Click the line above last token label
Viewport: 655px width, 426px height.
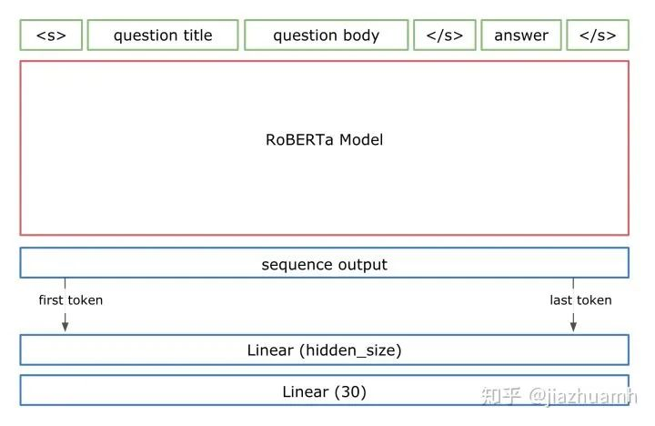(x=574, y=284)
